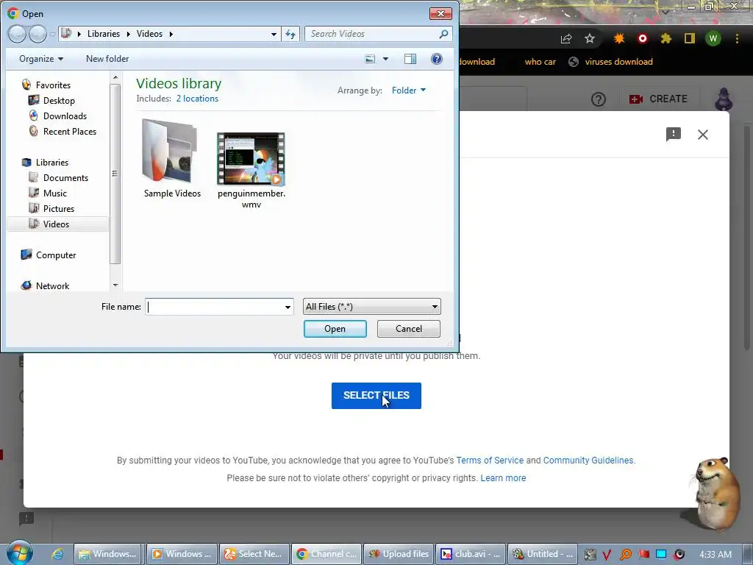The image size is (753, 565).
Task: Select the Videos library in navigation pane
Action: point(57,224)
